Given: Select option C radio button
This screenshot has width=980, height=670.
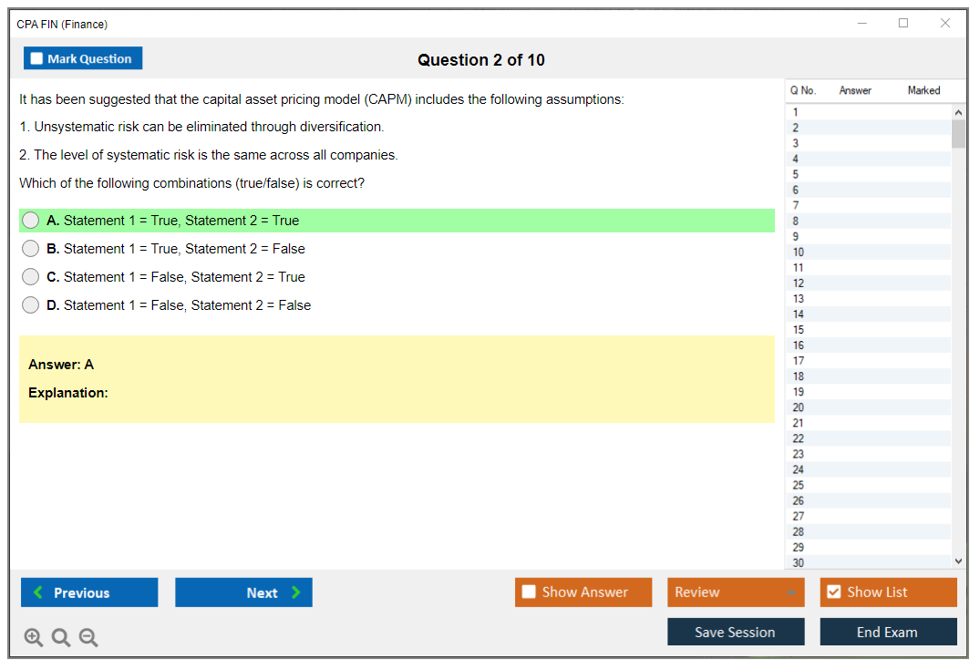Looking at the screenshot, I should pos(31,277).
